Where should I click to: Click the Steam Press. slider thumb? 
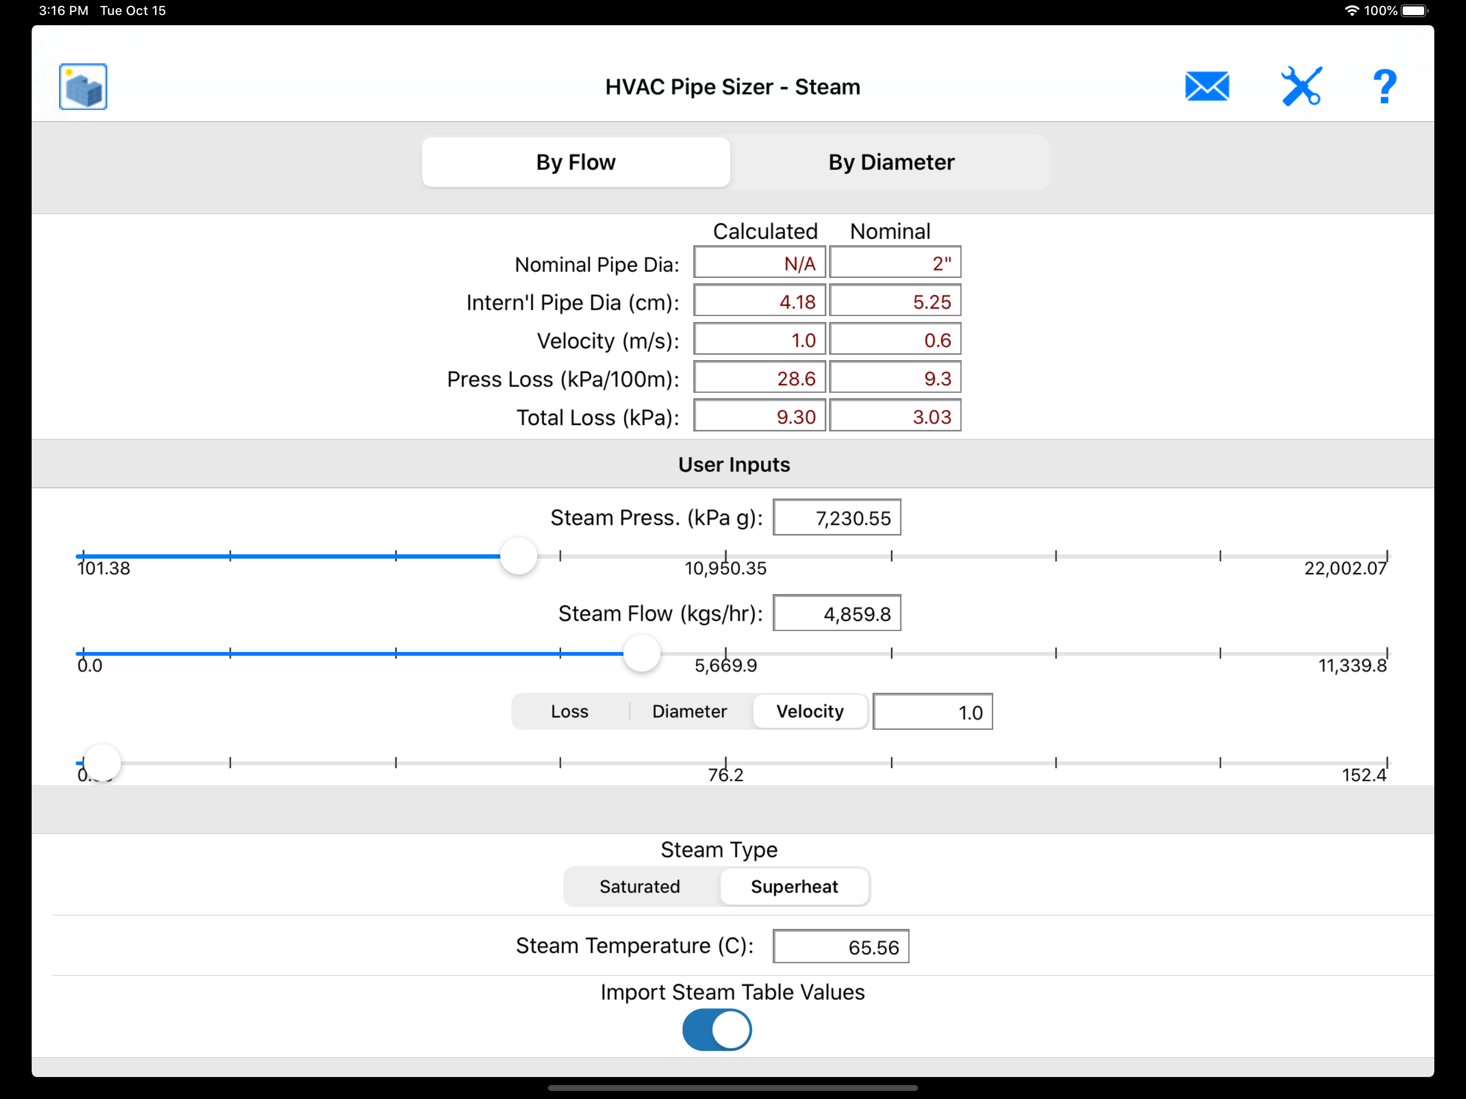tap(518, 556)
